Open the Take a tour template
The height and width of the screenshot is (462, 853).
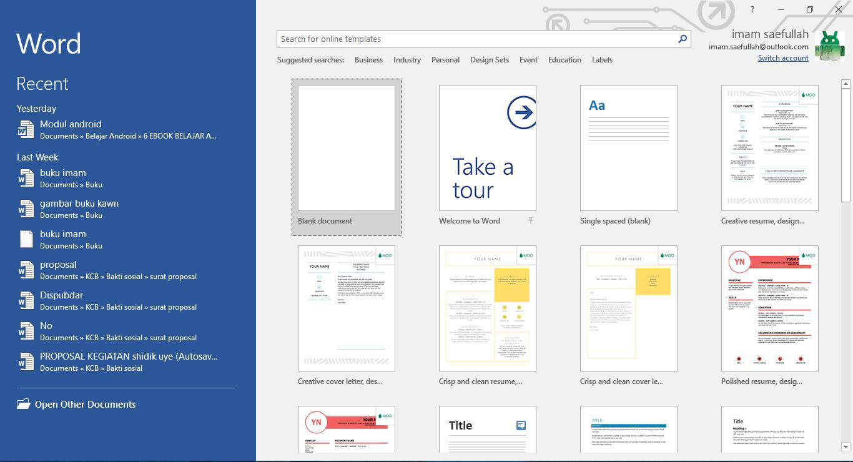pos(488,148)
